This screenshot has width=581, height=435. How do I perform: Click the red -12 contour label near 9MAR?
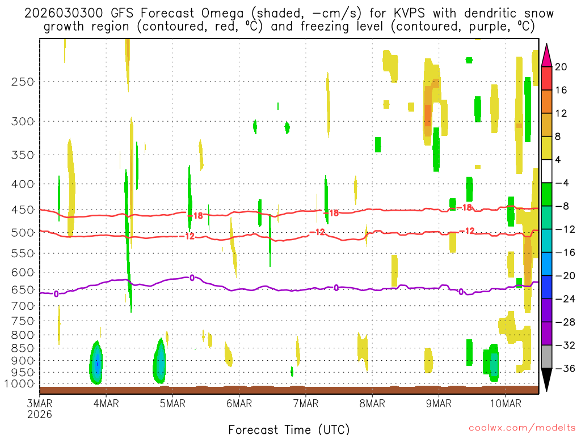pyautogui.click(x=467, y=231)
